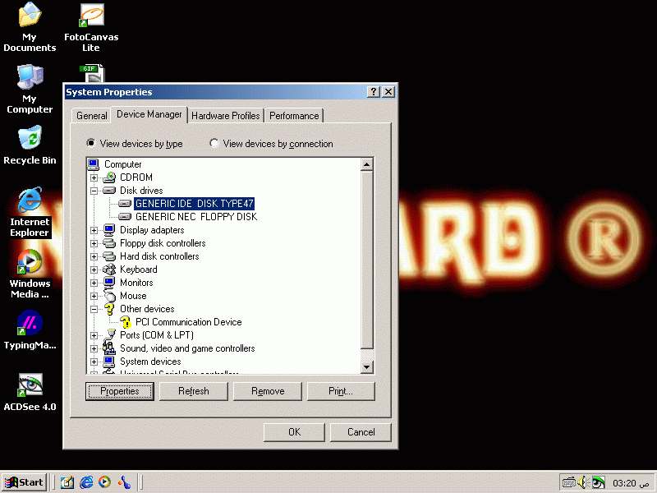Open the volume speaker tray icon
Image resolution: width=657 pixels, height=493 pixels.
(x=583, y=483)
